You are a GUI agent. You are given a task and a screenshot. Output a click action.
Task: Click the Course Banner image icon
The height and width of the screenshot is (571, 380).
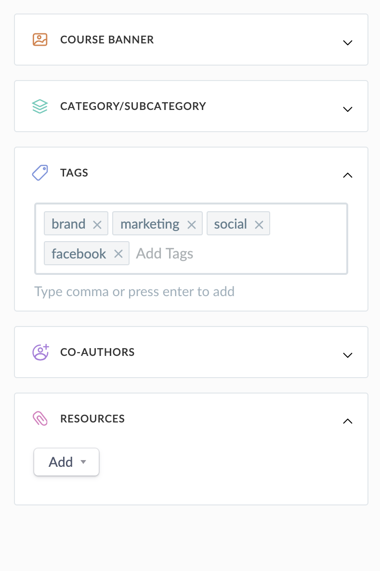[x=40, y=40]
